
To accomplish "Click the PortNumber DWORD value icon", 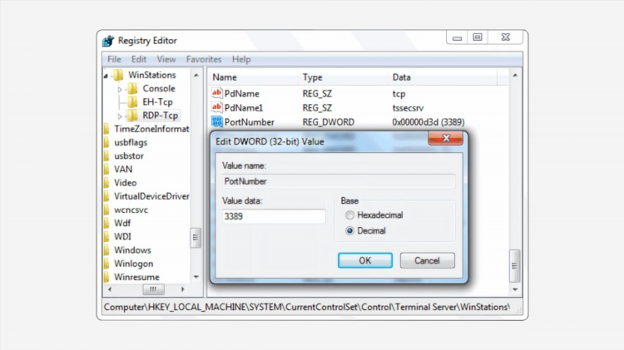I will point(216,121).
